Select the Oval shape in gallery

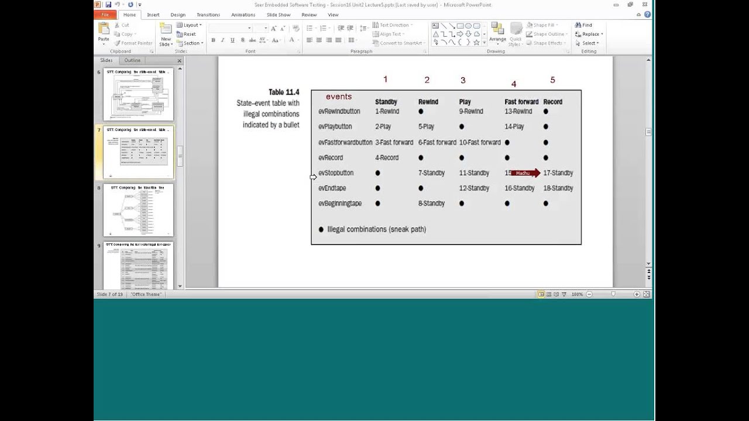[x=469, y=26]
